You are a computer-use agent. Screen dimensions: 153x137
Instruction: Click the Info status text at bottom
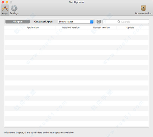pos(39,133)
